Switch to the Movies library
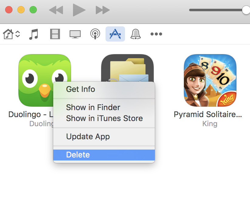Image resolution: width=250 pixels, height=216 pixels. click(55, 34)
